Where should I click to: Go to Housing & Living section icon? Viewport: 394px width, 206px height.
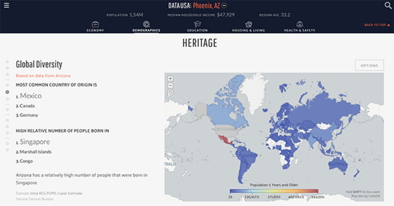(248, 24)
